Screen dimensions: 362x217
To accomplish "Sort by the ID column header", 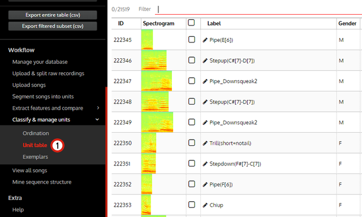I will [x=120, y=24].
